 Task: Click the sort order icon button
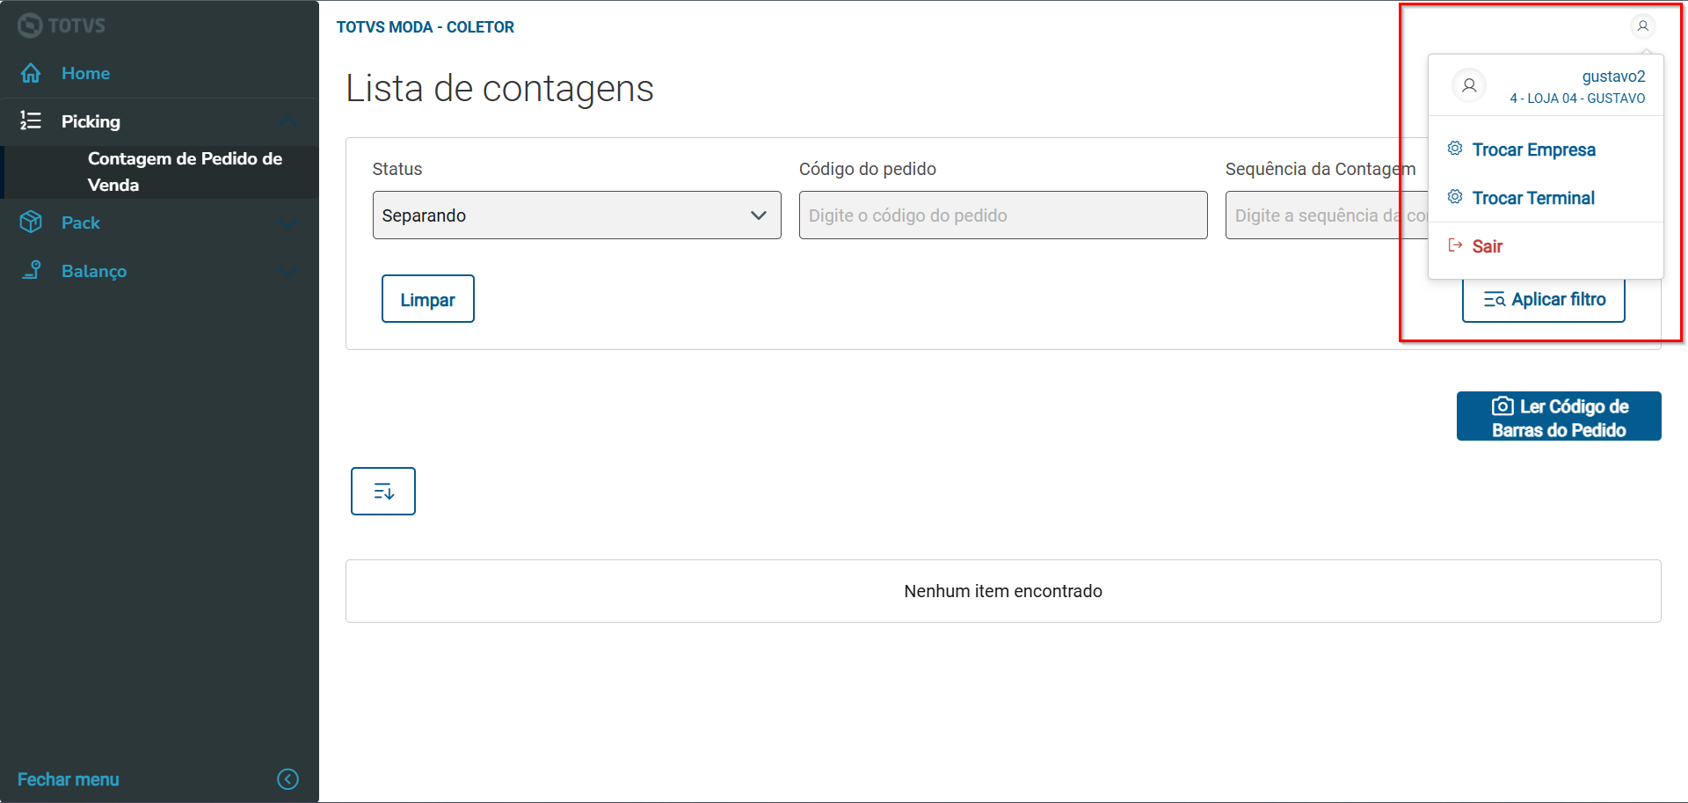pos(383,491)
